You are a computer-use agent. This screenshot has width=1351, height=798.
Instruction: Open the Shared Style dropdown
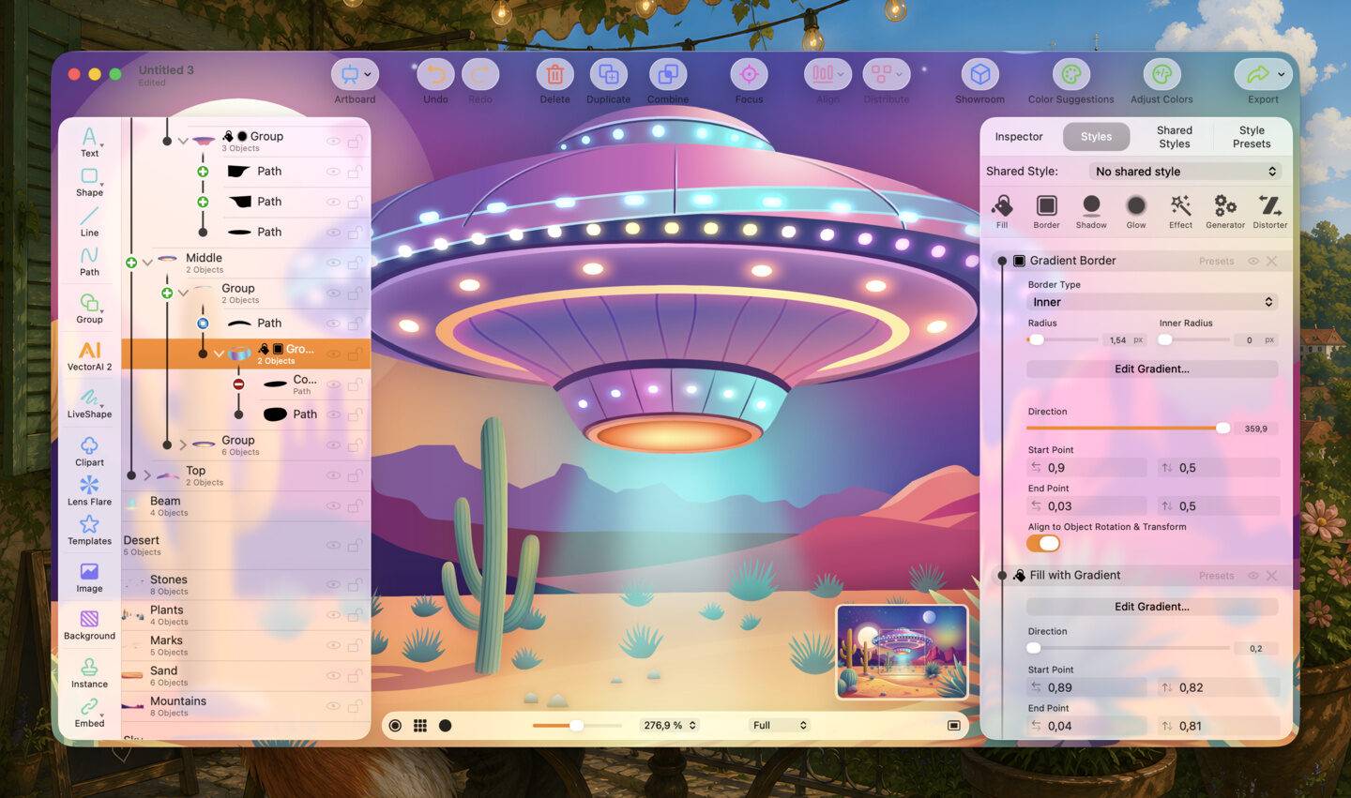[1185, 172]
